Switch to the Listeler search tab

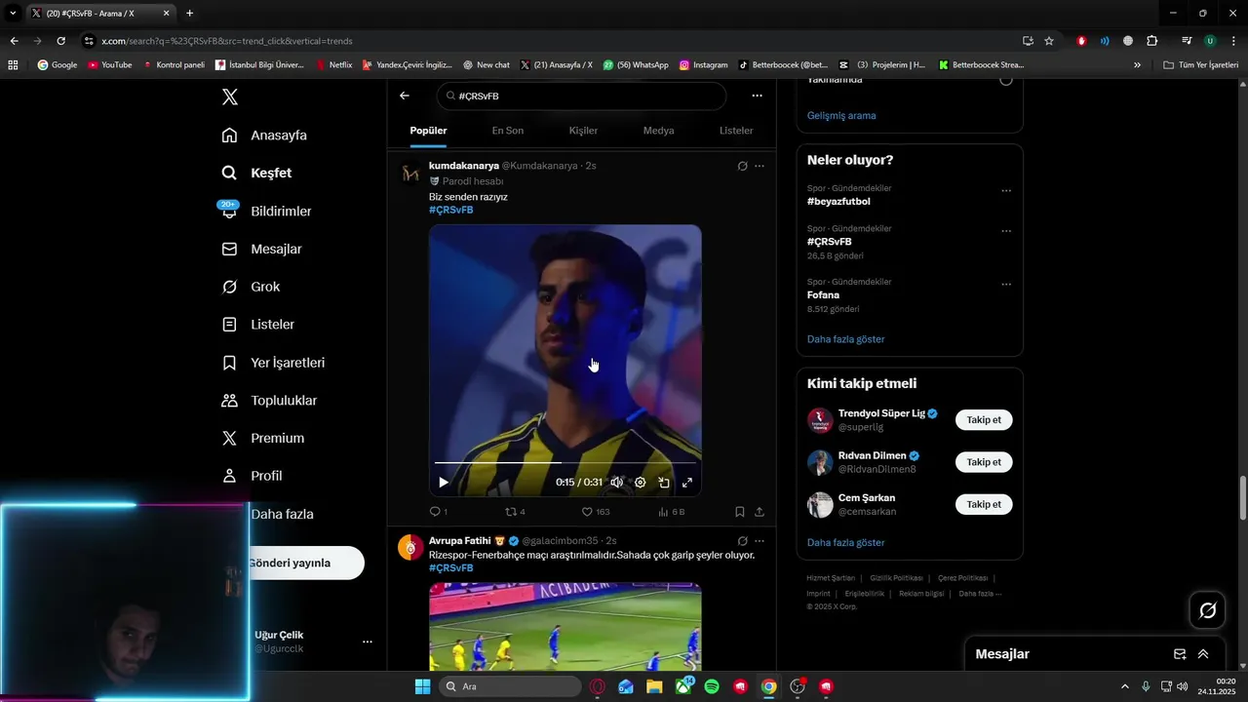click(736, 131)
